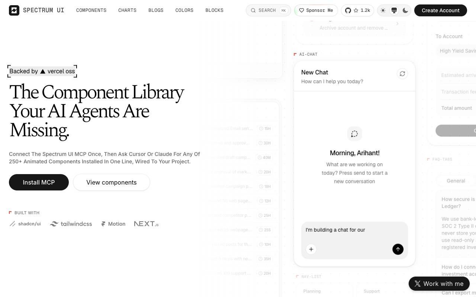Click the 25S time badge
The width and height of the screenshot is (476, 297).
[265, 230]
